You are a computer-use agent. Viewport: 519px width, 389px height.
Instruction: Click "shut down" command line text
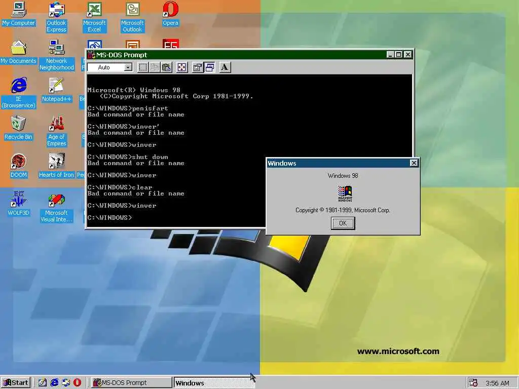pos(150,157)
